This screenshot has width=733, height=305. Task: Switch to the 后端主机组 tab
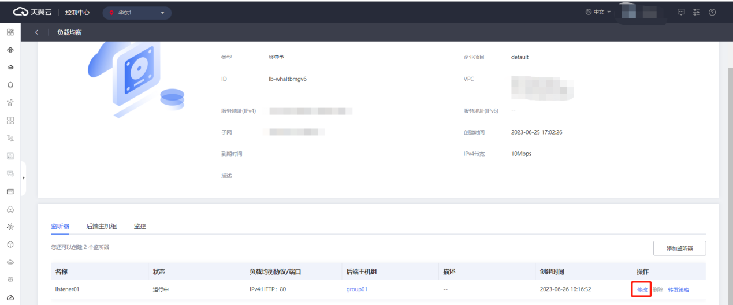(101, 226)
